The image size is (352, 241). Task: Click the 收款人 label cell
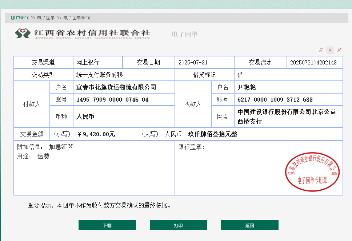(x=193, y=104)
